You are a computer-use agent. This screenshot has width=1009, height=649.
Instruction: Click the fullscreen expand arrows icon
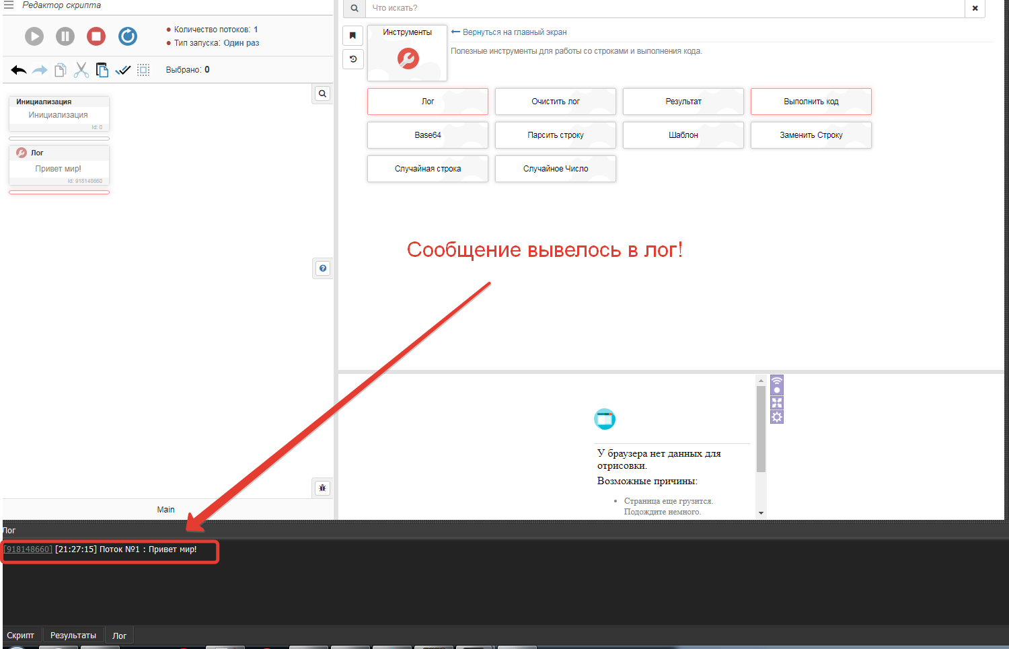pos(777,403)
